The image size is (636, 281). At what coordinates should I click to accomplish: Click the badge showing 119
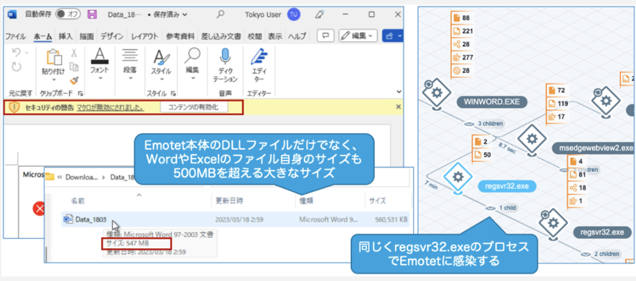[558, 103]
